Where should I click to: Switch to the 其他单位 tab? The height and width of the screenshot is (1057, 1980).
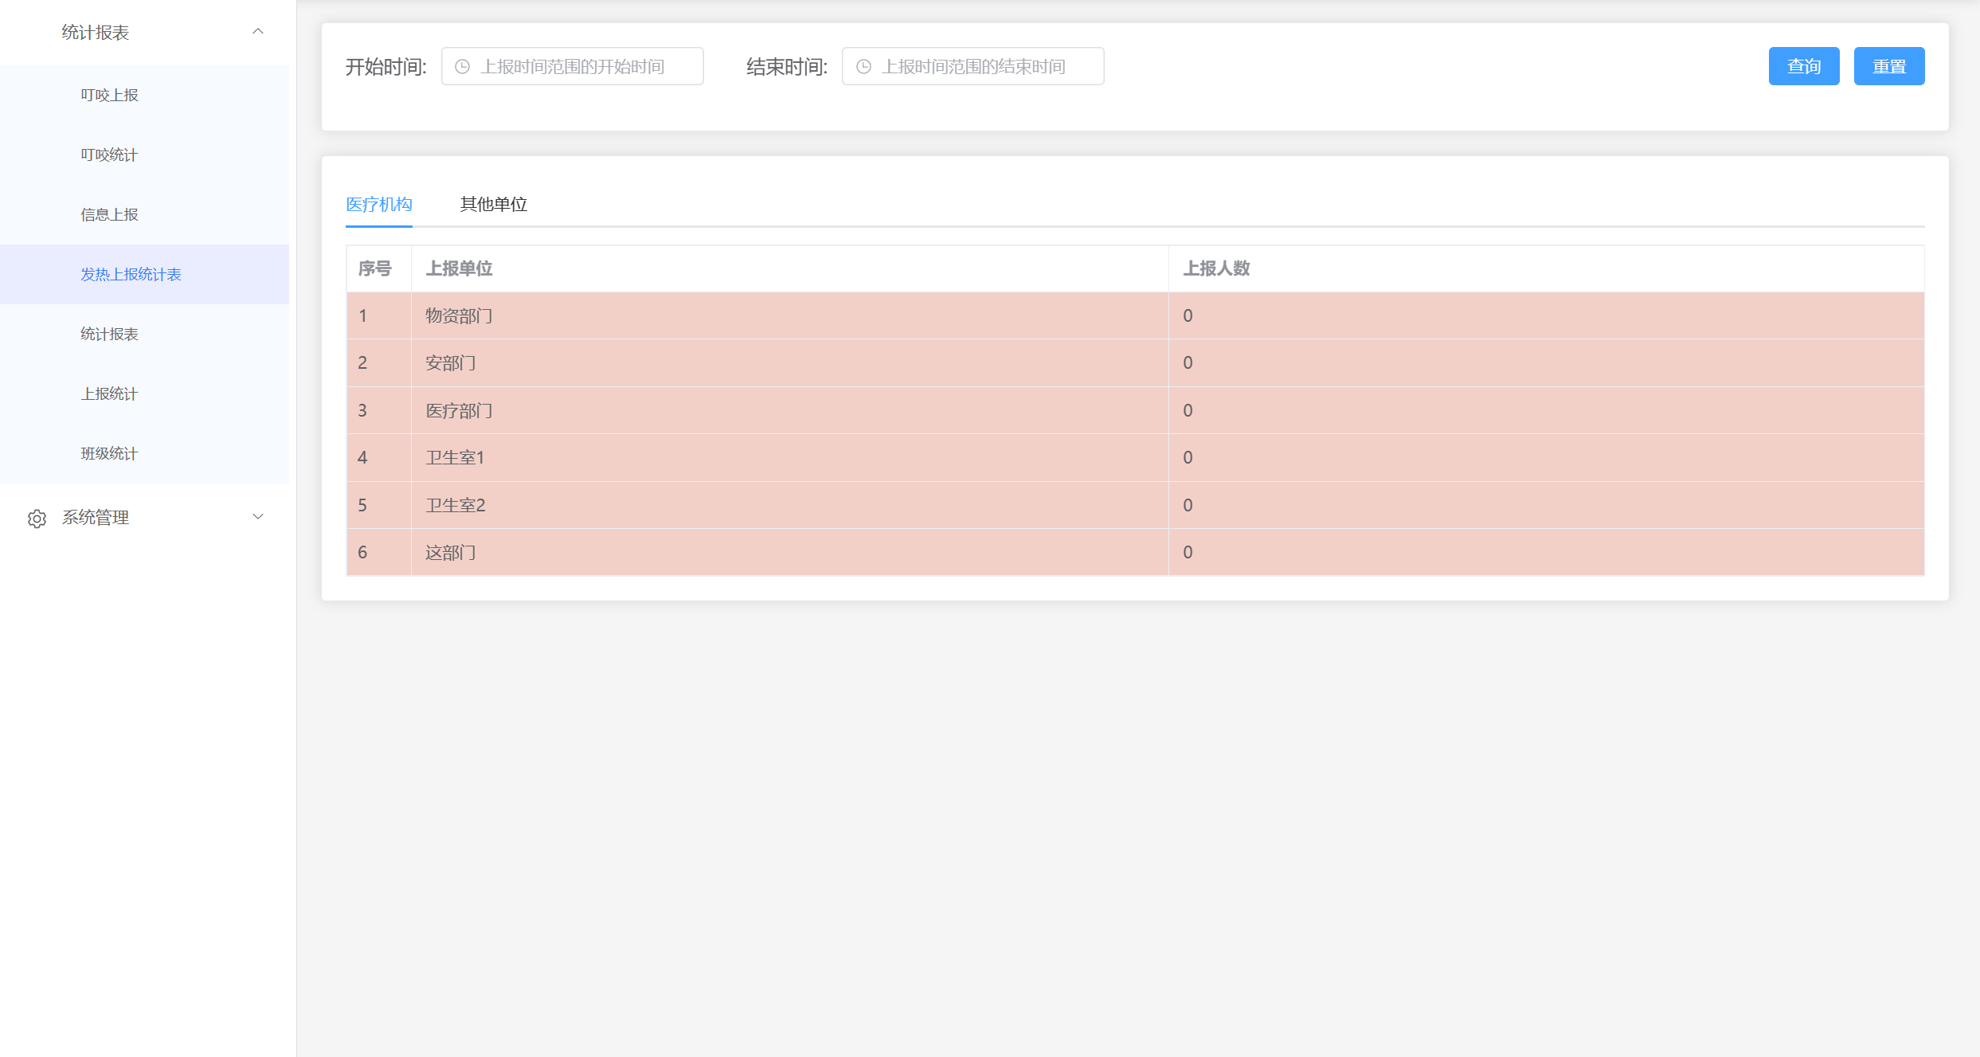click(x=494, y=205)
